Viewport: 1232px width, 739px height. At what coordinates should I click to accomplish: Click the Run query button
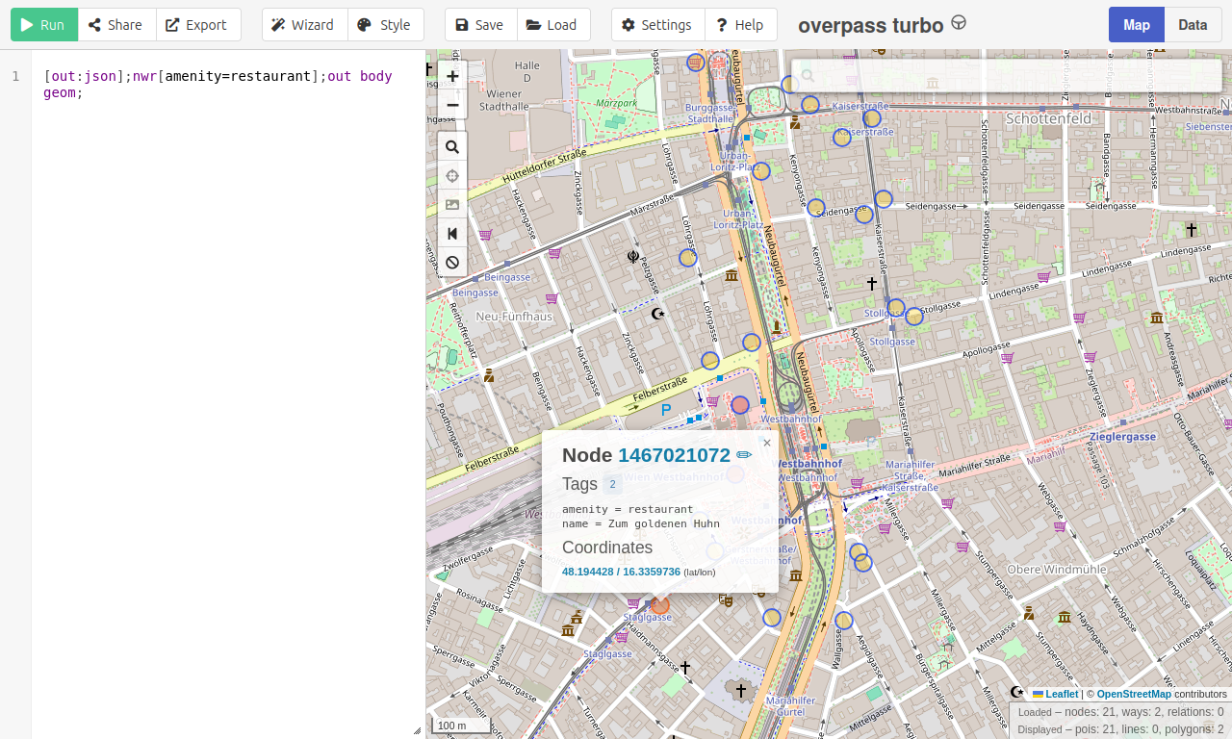(43, 25)
